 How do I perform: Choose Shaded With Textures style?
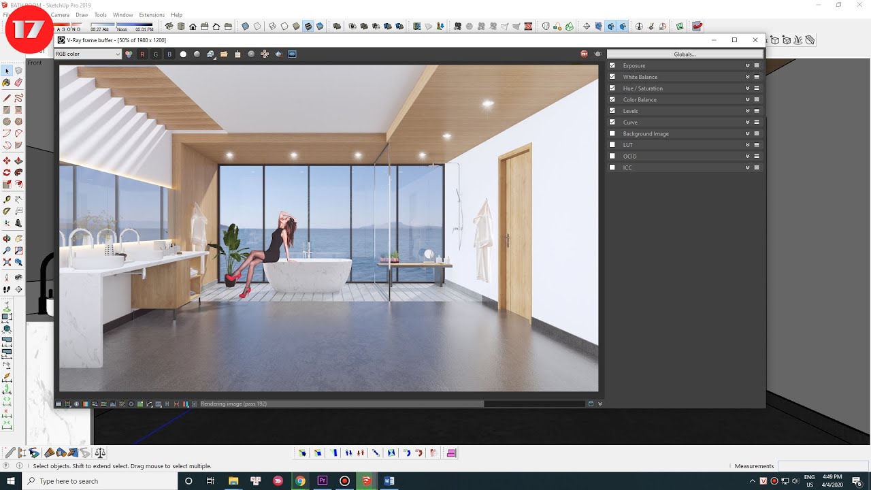[x=308, y=27]
